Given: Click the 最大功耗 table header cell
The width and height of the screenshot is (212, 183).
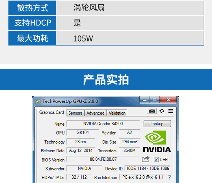Looking at the screenshot, I should pyautogui.click(x=32, y=38).
